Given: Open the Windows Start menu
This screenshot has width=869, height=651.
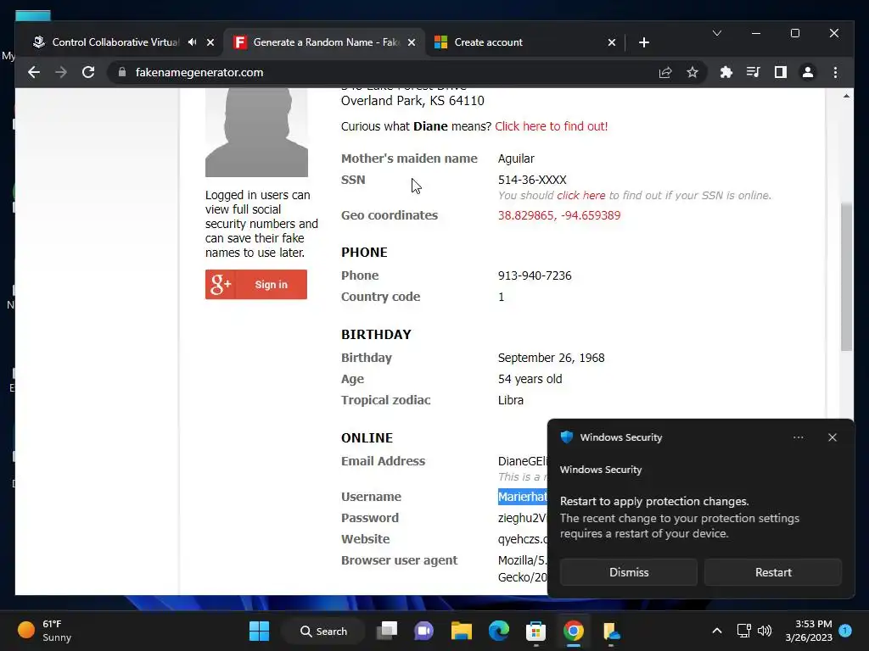Looking at the screenshot, I should click(x=260, y=631).
